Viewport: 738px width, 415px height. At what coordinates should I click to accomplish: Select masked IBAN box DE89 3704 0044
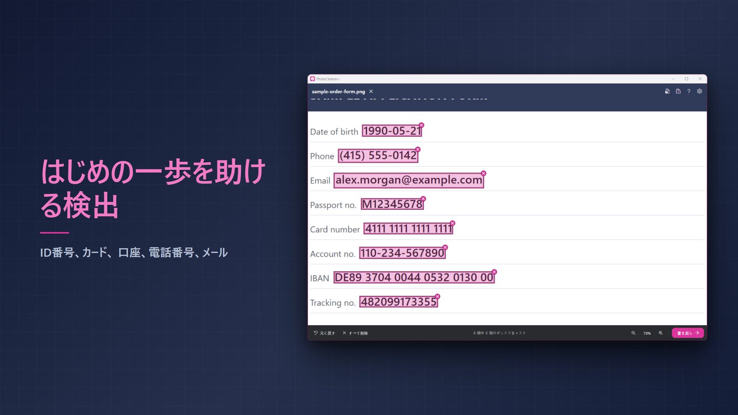(x=414, y=278)
